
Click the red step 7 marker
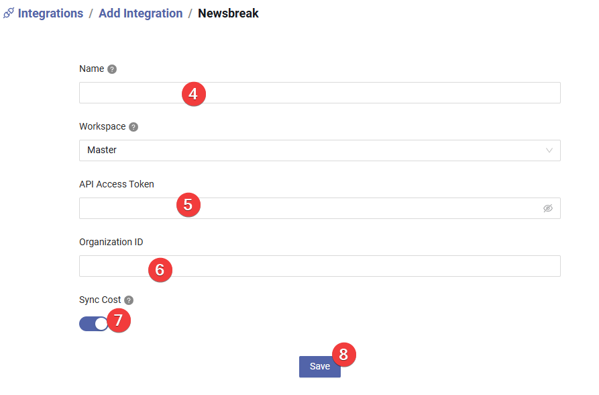(119, 320)
